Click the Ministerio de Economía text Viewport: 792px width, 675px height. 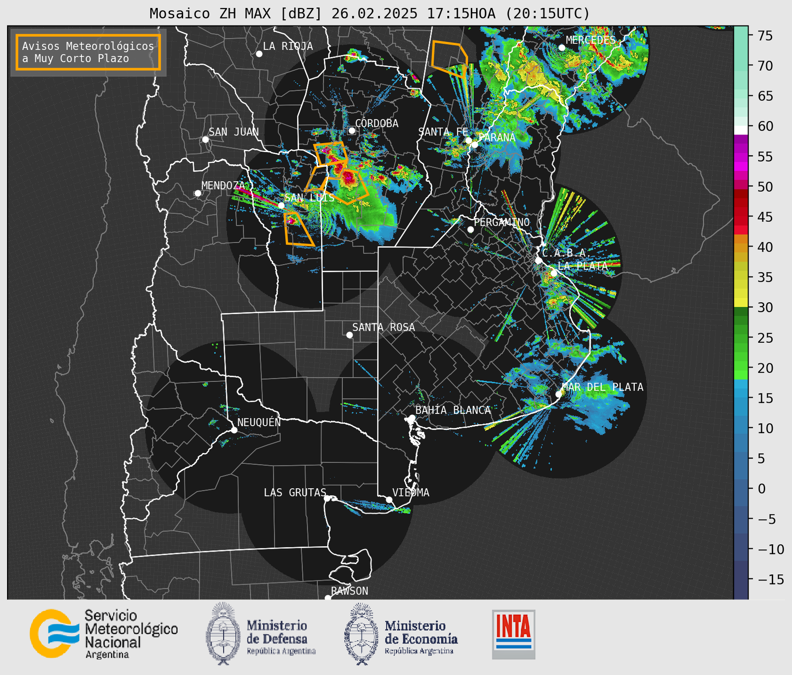tap(421, 637)
